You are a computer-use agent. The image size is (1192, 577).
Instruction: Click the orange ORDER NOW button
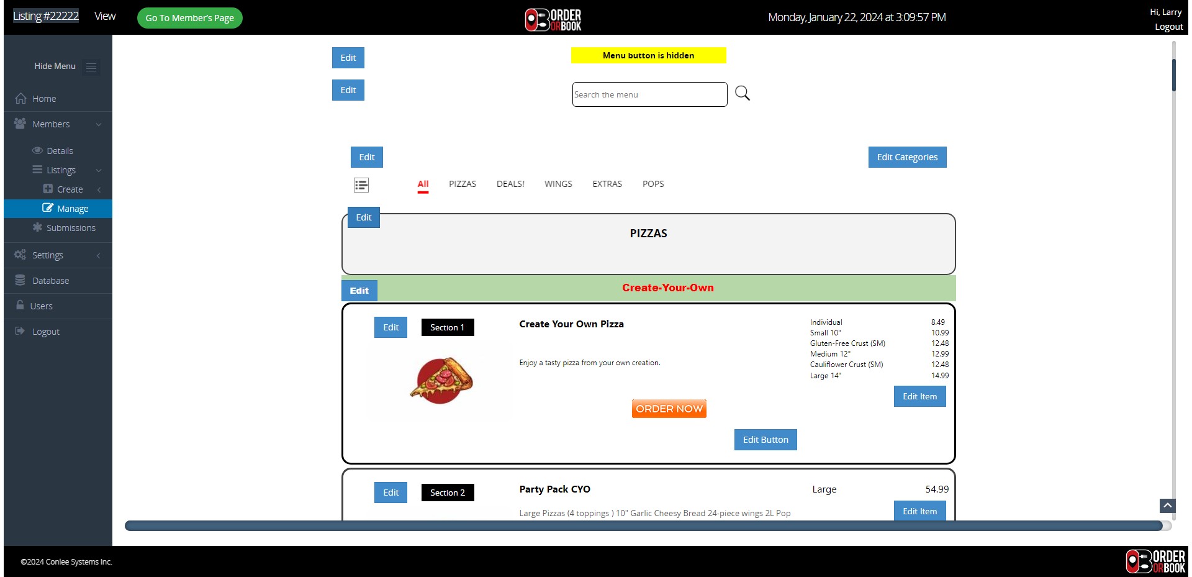pyautogui.click(x=669, y=409)
